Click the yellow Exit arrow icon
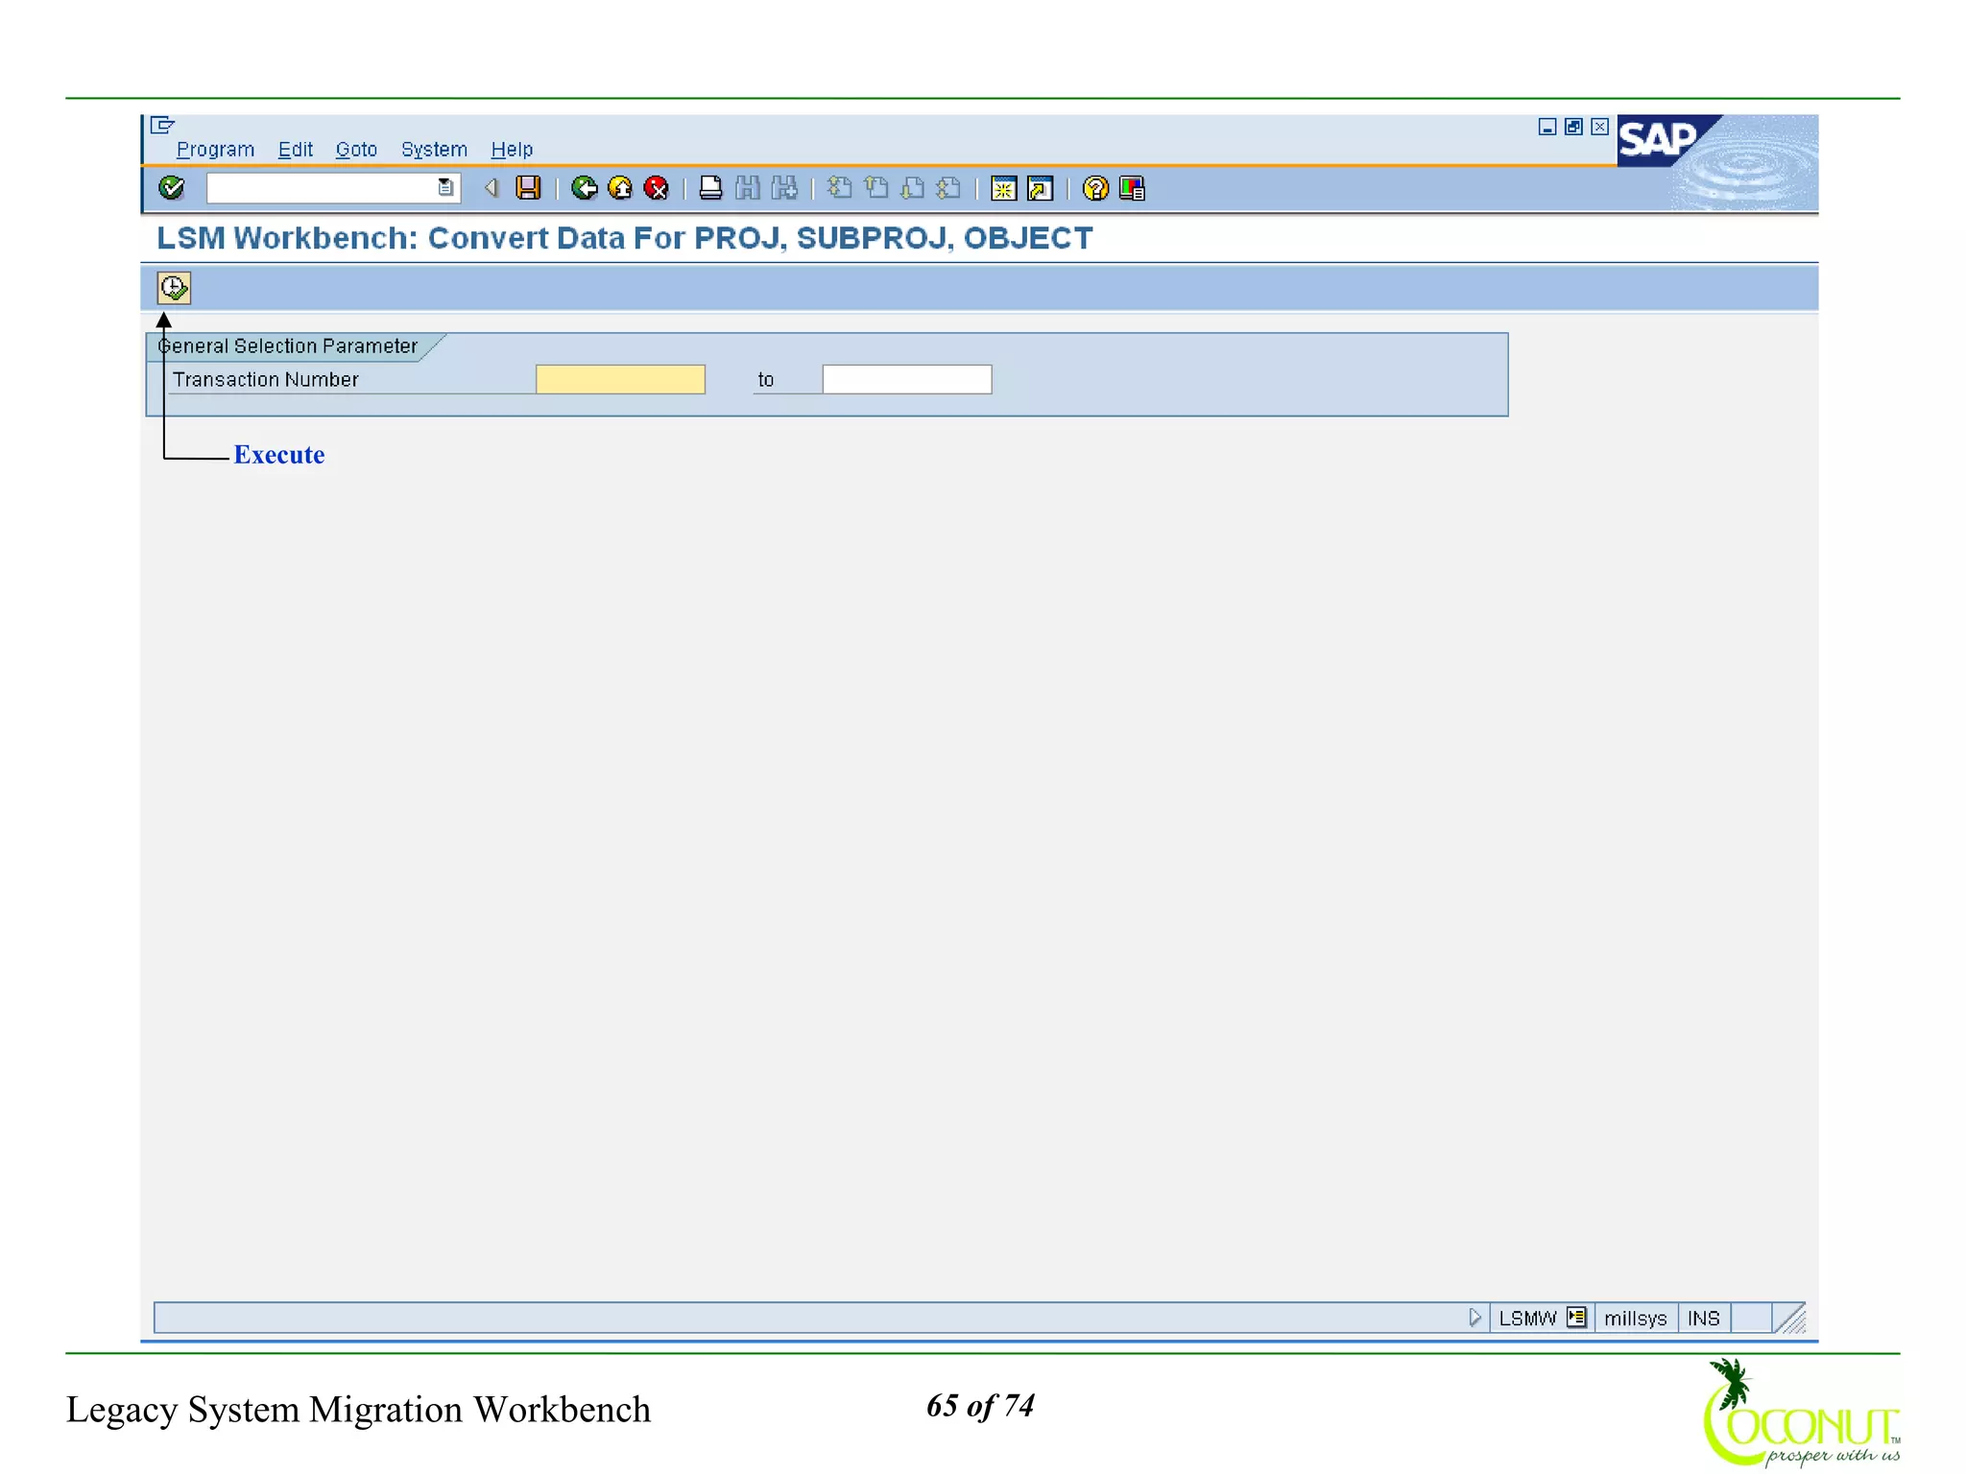Viewport: 1966px width, 1474px height. point(620,188)
